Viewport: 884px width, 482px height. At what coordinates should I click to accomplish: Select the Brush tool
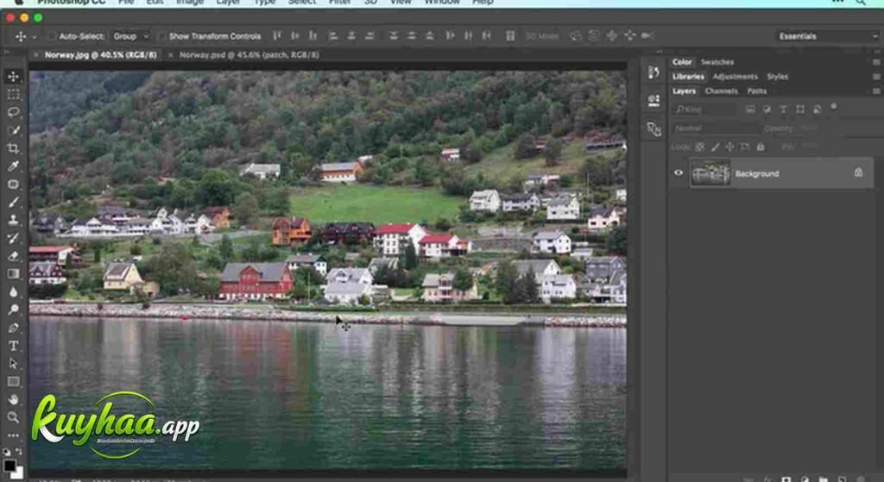tap(14, 202)
